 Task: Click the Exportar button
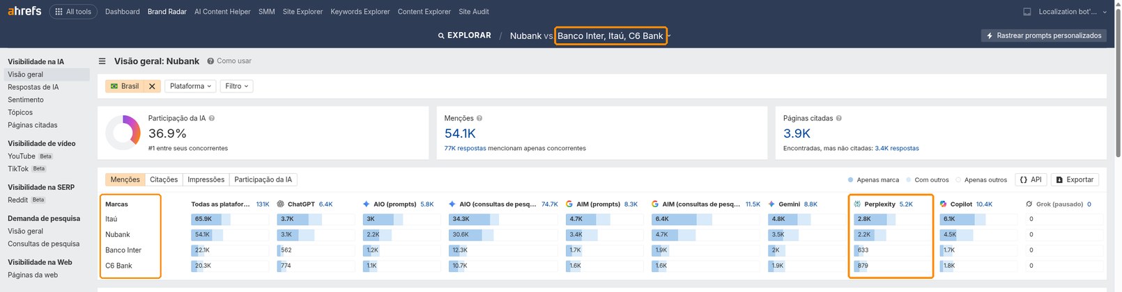(x=1075, y=179)
